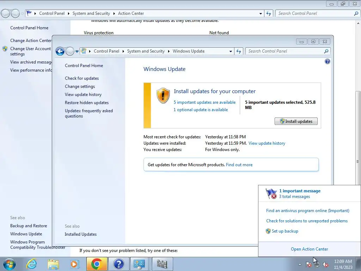Switch to Control Panel taskbar button
Screen dimensions: 361x271
[x=139, y=264]
